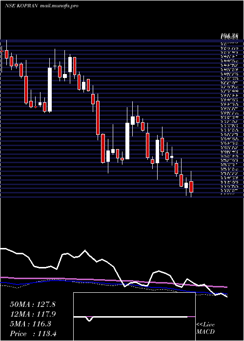Click the 12MA : 117.9 label
This screenshot has height=341, width=244.
pos(33,314)
